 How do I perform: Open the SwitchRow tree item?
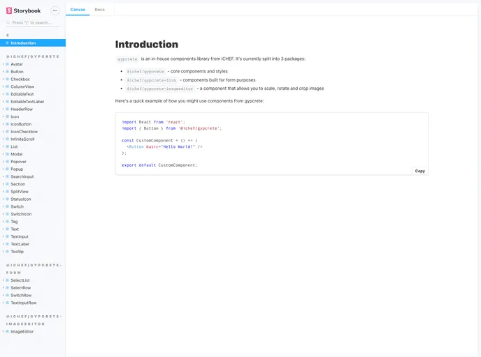[33, 295]
